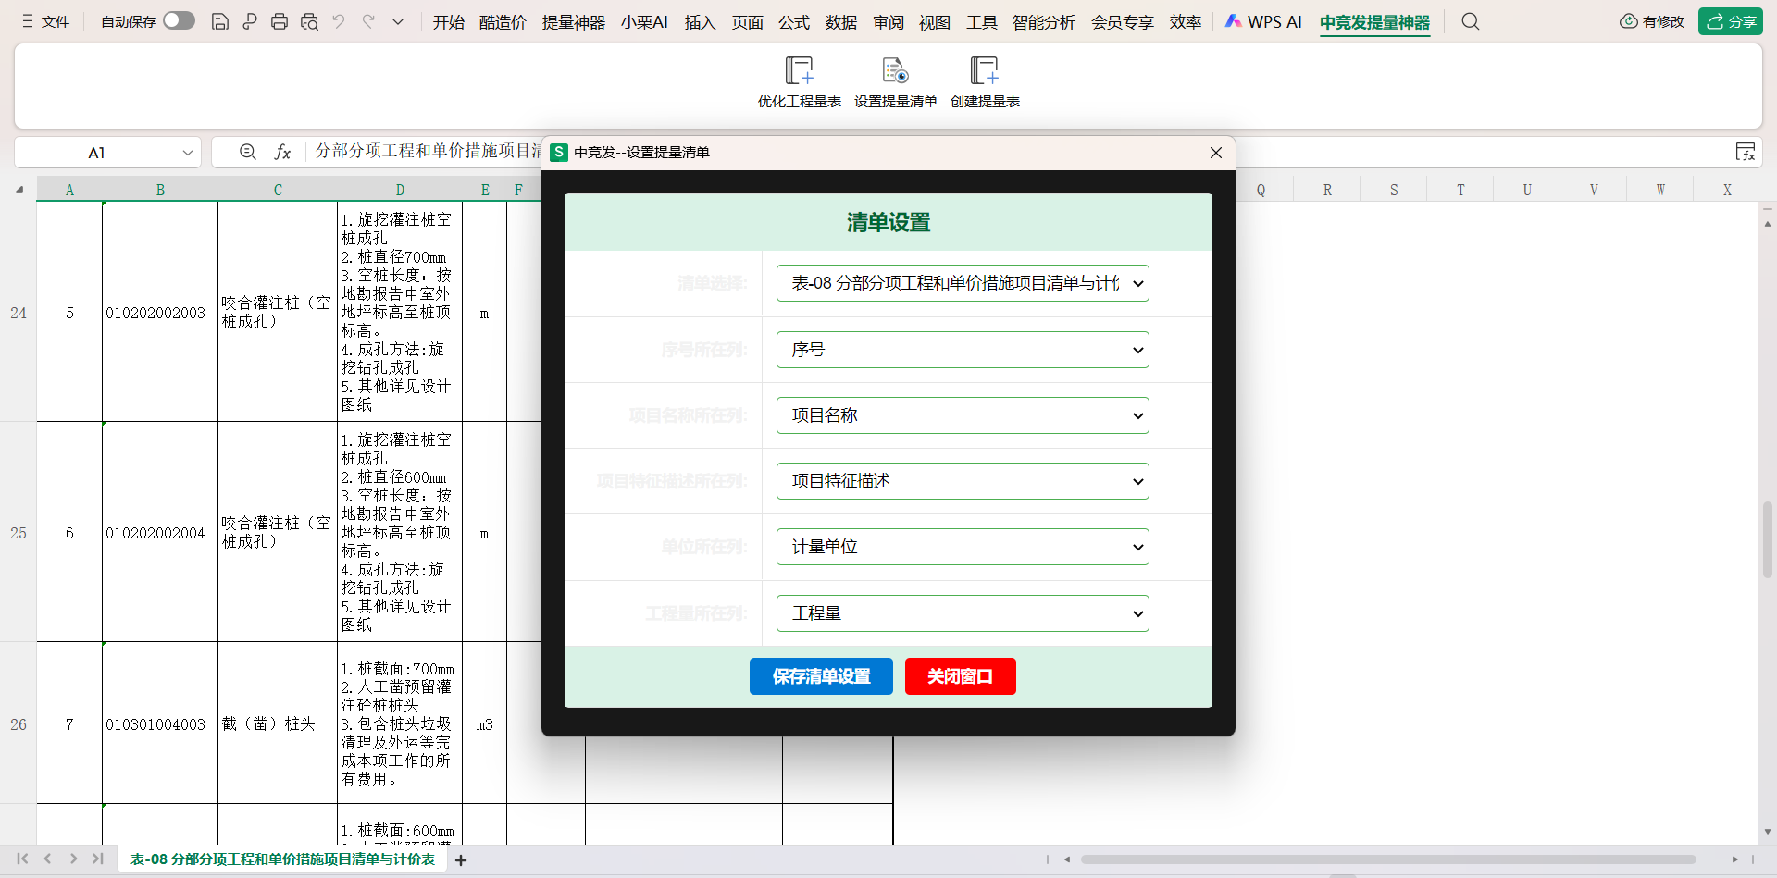
Task: Switch to the 提量神器 ribbon tab
Action: tap(573, 22)
